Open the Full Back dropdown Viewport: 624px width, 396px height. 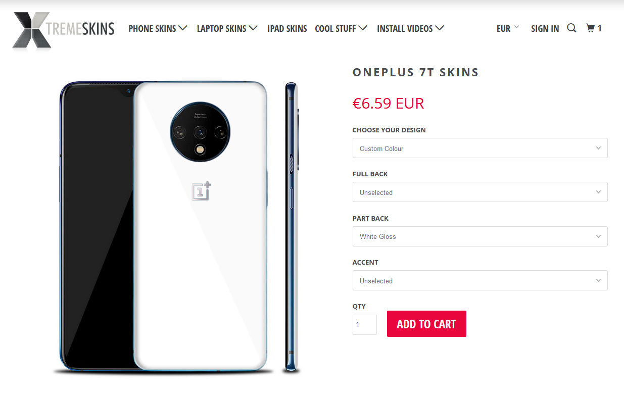point(480,192)
